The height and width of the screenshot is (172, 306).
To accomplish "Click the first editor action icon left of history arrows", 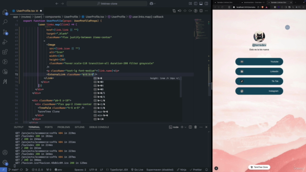I will click(174, 11).
